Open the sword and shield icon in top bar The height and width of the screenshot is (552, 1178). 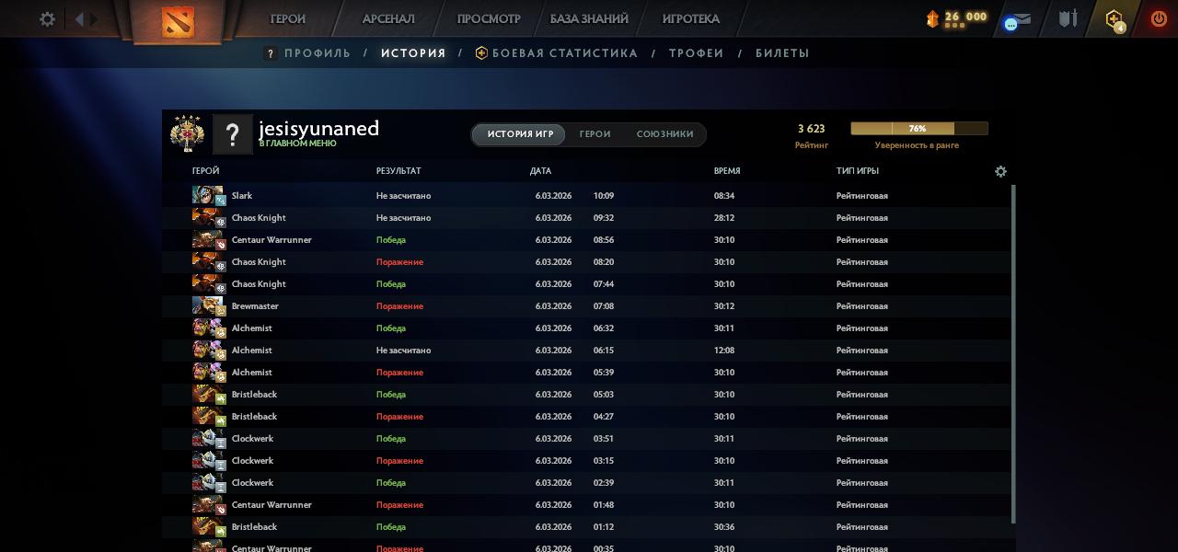(x=1068, y=18)
